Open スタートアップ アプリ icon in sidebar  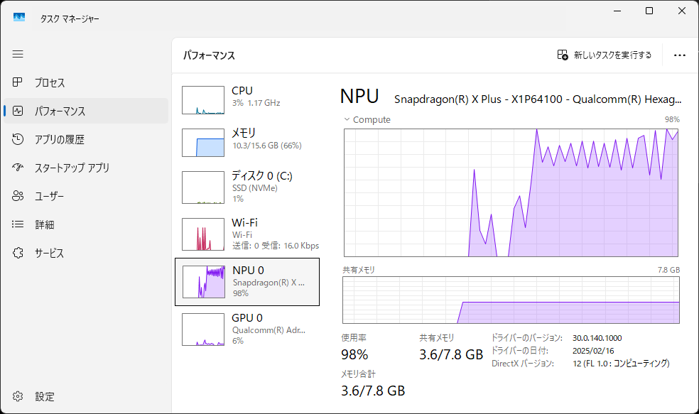coord(18,168)
